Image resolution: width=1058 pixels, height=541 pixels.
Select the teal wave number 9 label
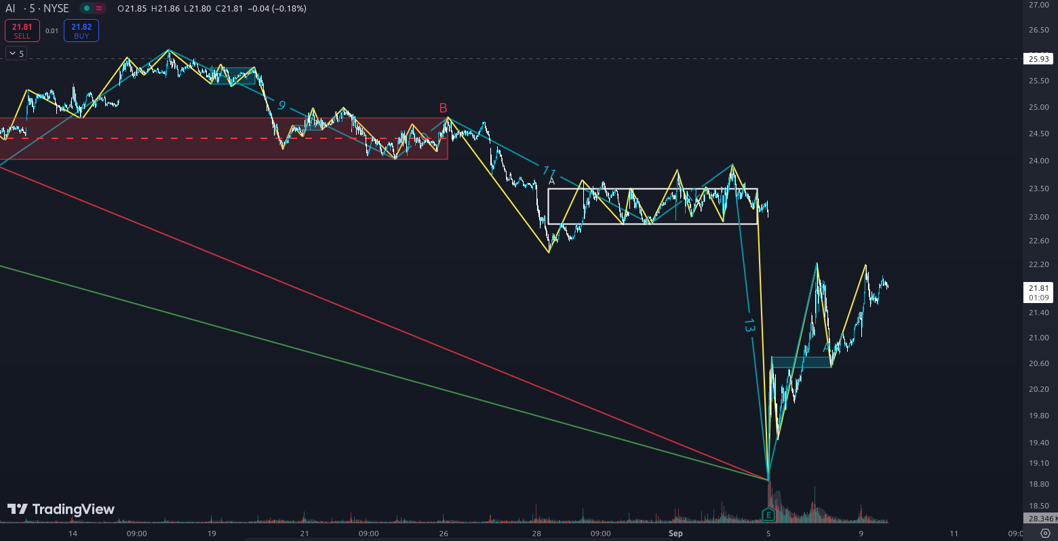281,105
